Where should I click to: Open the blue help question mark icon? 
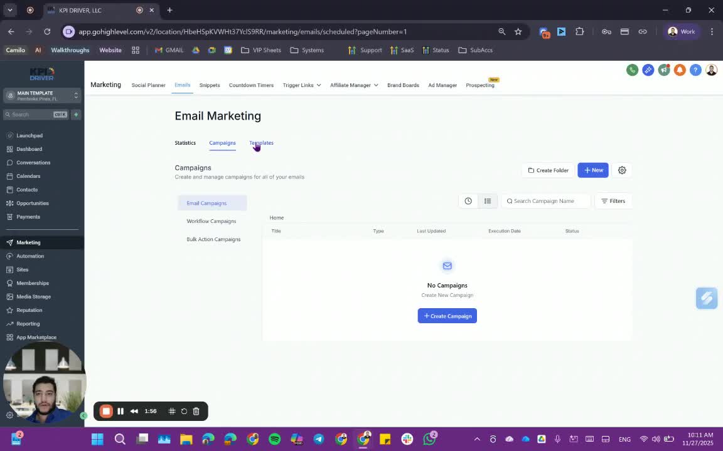tap(695, 70)
